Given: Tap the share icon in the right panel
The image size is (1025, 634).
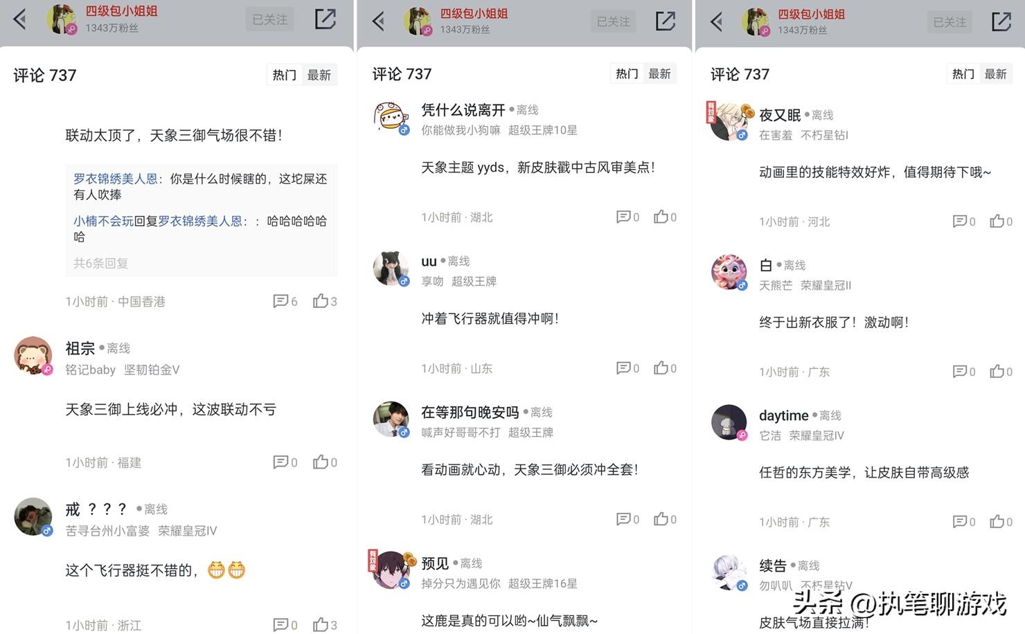Looking at the screenshot, I should [1001, 21].
